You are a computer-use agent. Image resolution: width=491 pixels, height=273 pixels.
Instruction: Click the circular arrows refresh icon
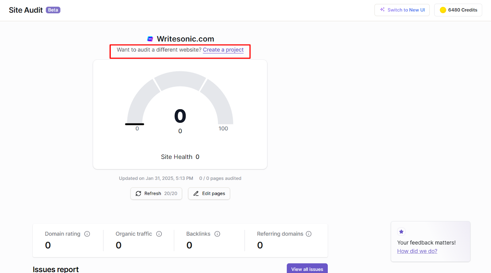click(138, 194)
